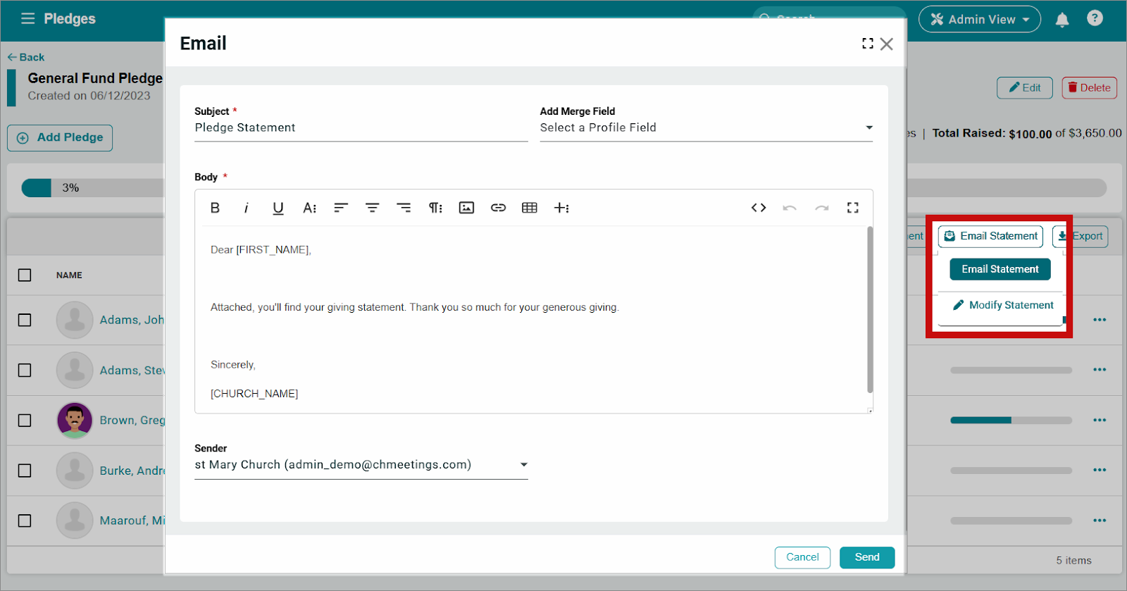Apply bold formatting in email body
The width and height of the screenshot is (1127, 591).
pyautogui.click(x=215, y=208)
